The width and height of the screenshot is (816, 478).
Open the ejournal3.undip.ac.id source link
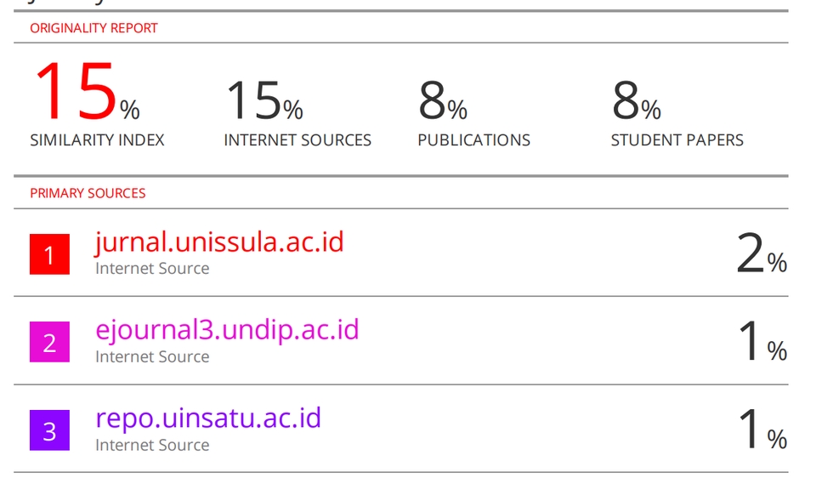coord(227,331)
